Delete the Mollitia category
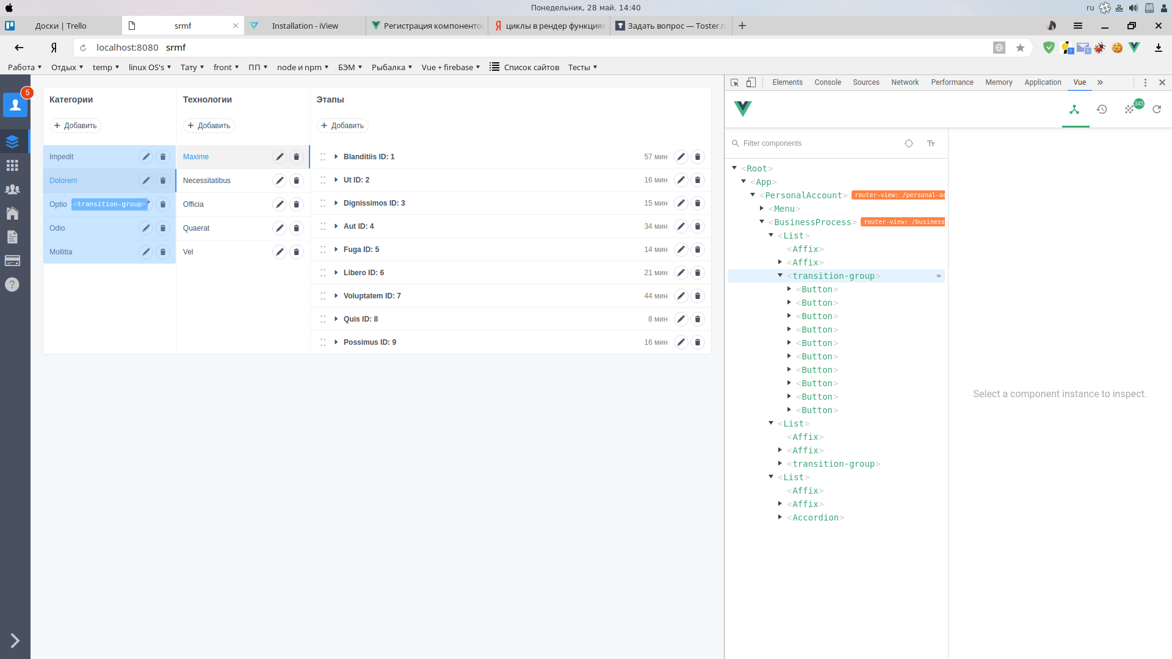This screenshot has width=1172, height=659. pos(163,252)
